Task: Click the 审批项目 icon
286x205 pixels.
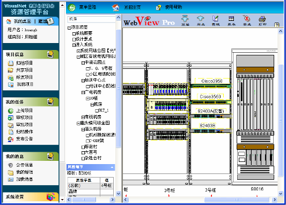Action: click(x=11, y=125)
